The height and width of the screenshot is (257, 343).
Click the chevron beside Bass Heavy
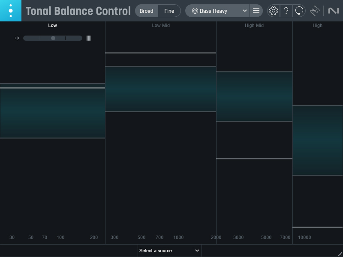245,11
